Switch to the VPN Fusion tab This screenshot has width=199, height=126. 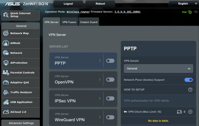coord(69,22)
